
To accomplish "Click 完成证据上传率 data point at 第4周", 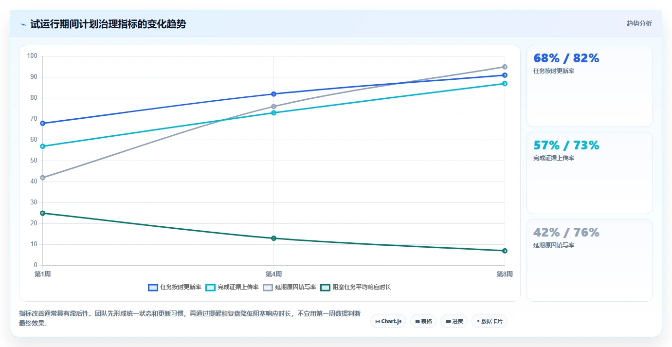I will pos(273,112).
